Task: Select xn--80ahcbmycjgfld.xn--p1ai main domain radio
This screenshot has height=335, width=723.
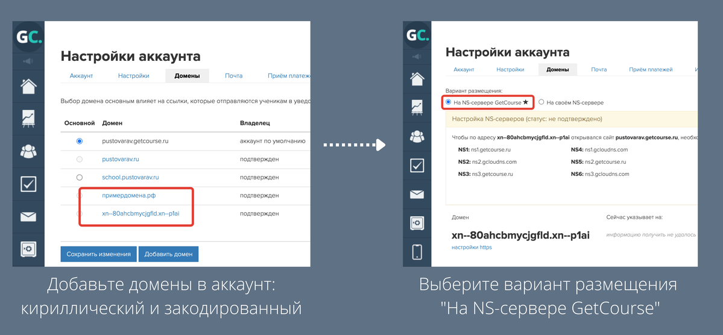Action: [x=80, y=213]
